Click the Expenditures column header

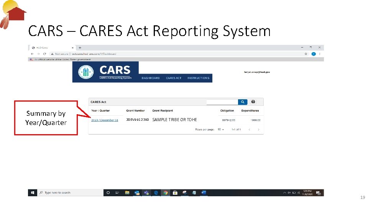click(250, 110)
